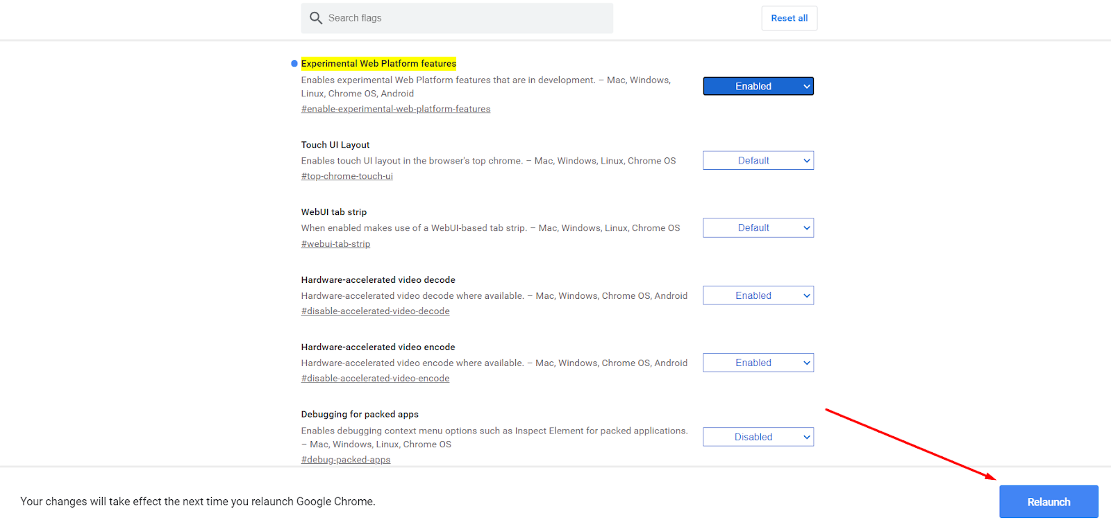Click the chevron of video decode Enabled dropdown
Screen dimensions: 1111x527
coord(806,296)
